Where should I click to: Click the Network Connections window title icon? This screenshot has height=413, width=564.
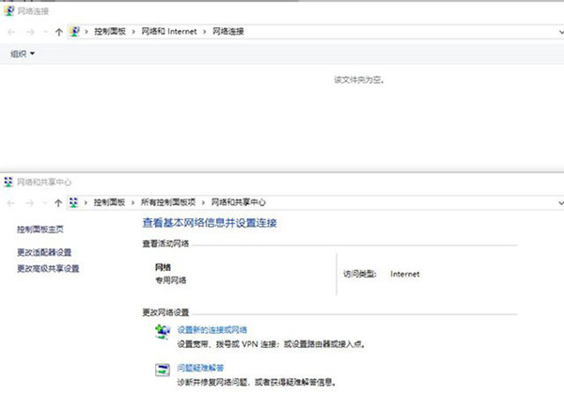click(x=8, y=10)
